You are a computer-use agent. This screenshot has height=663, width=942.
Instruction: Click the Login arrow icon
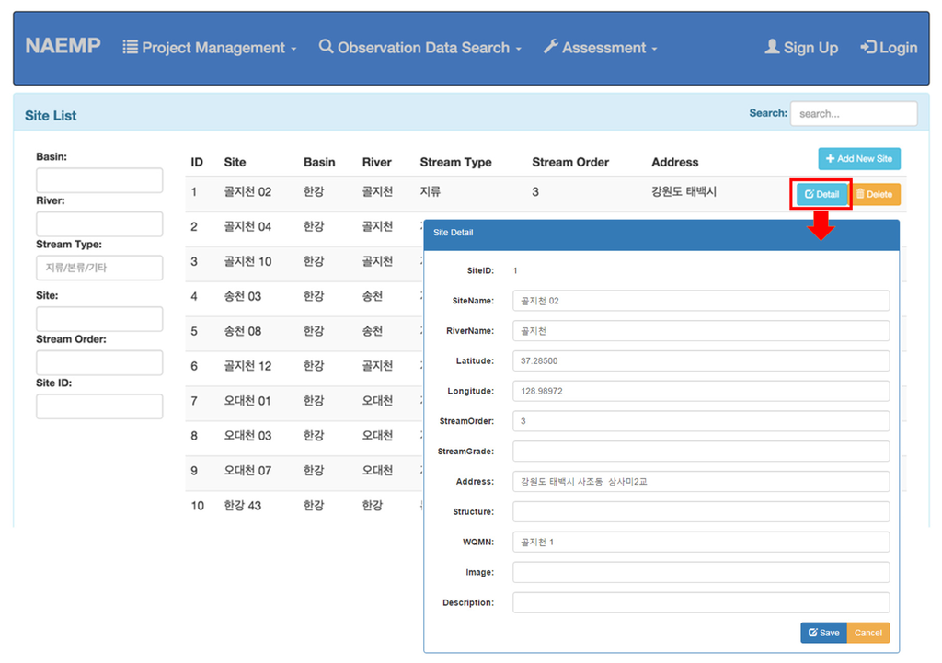tap(867, 47)
